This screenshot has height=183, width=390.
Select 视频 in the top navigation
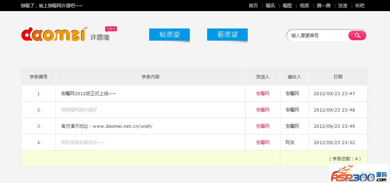pyautogui.click(x=304, y=6)
